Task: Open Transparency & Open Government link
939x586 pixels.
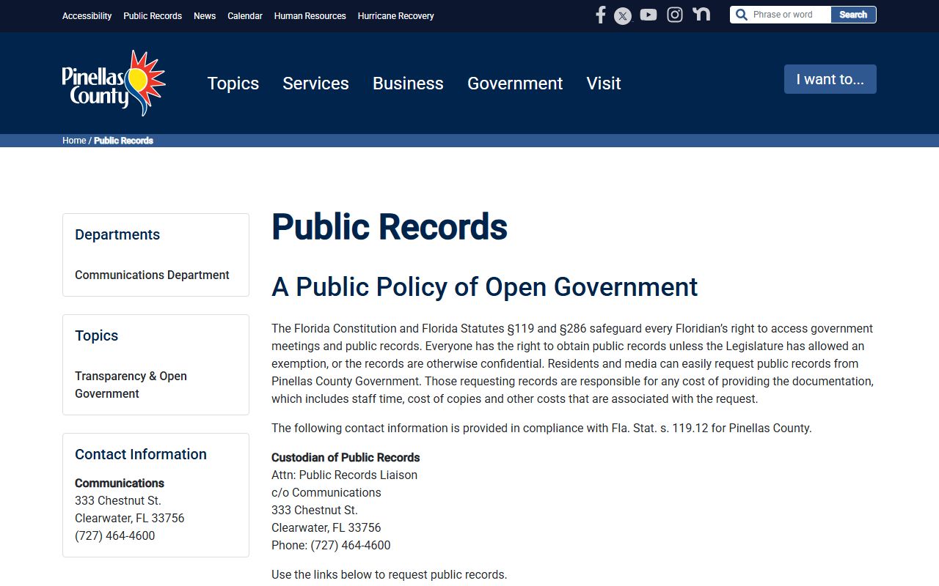Action: (x=131, y=385)
